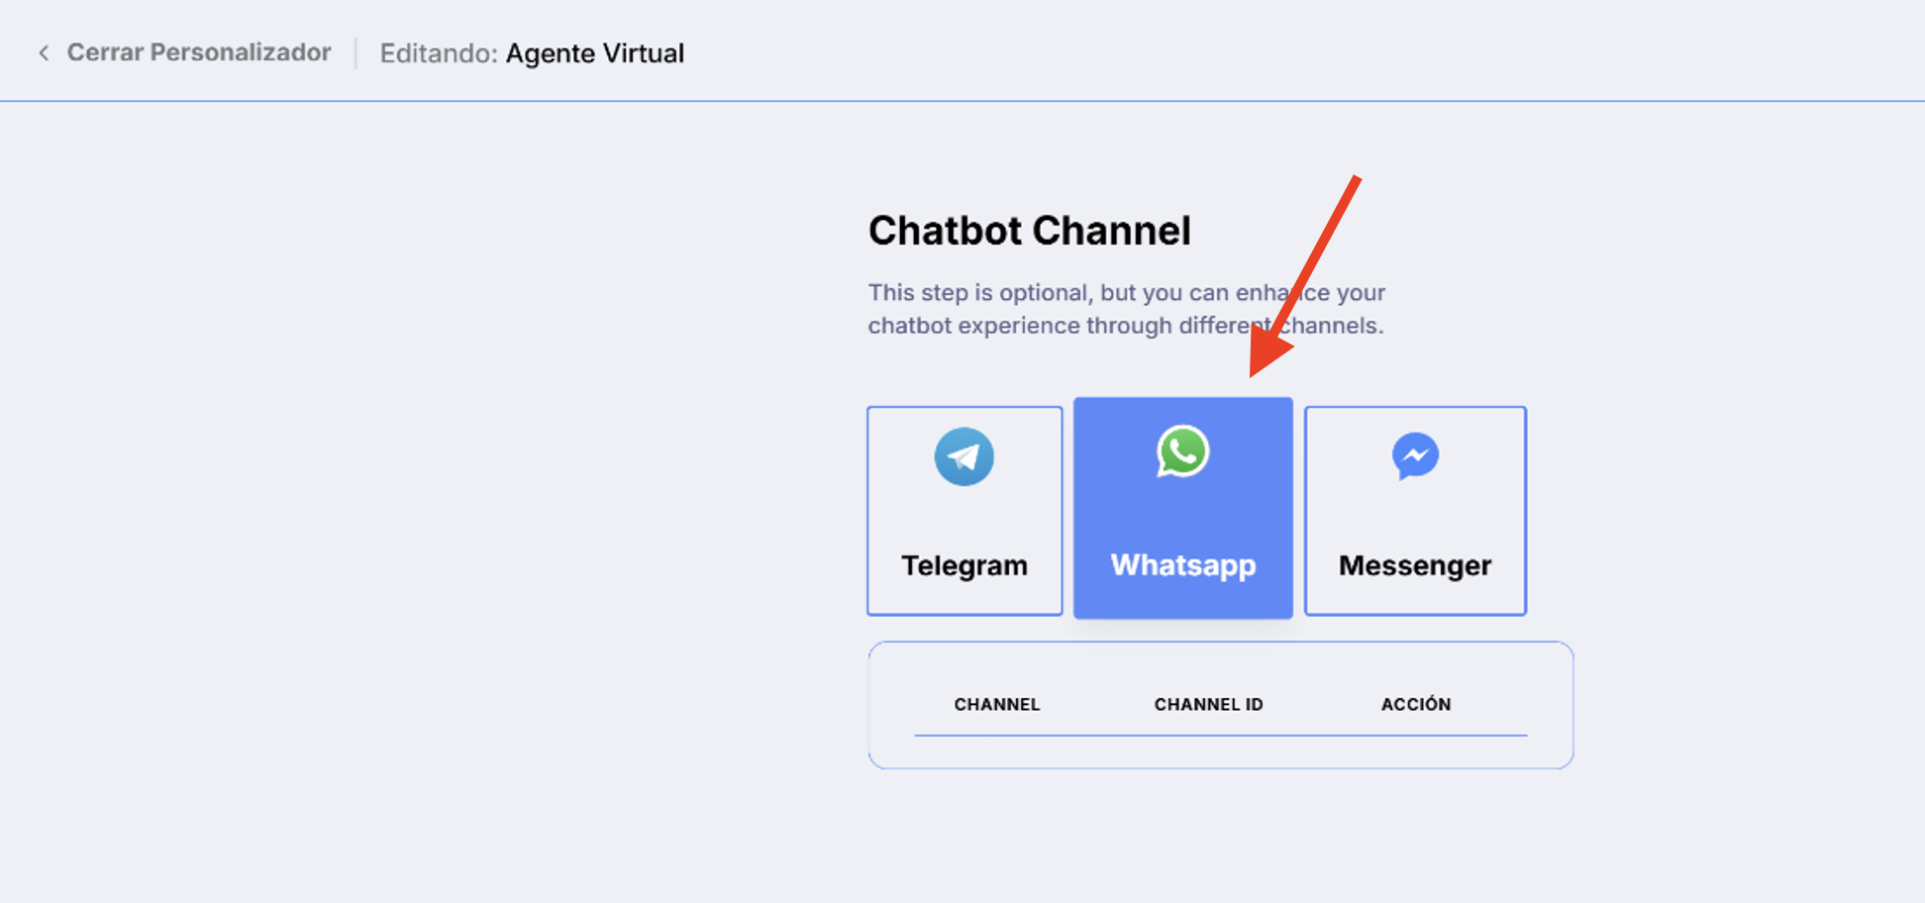The image size is (1925, 903).
Task: Click the ACCIÓN column header
Action: tap(1416, 704)
